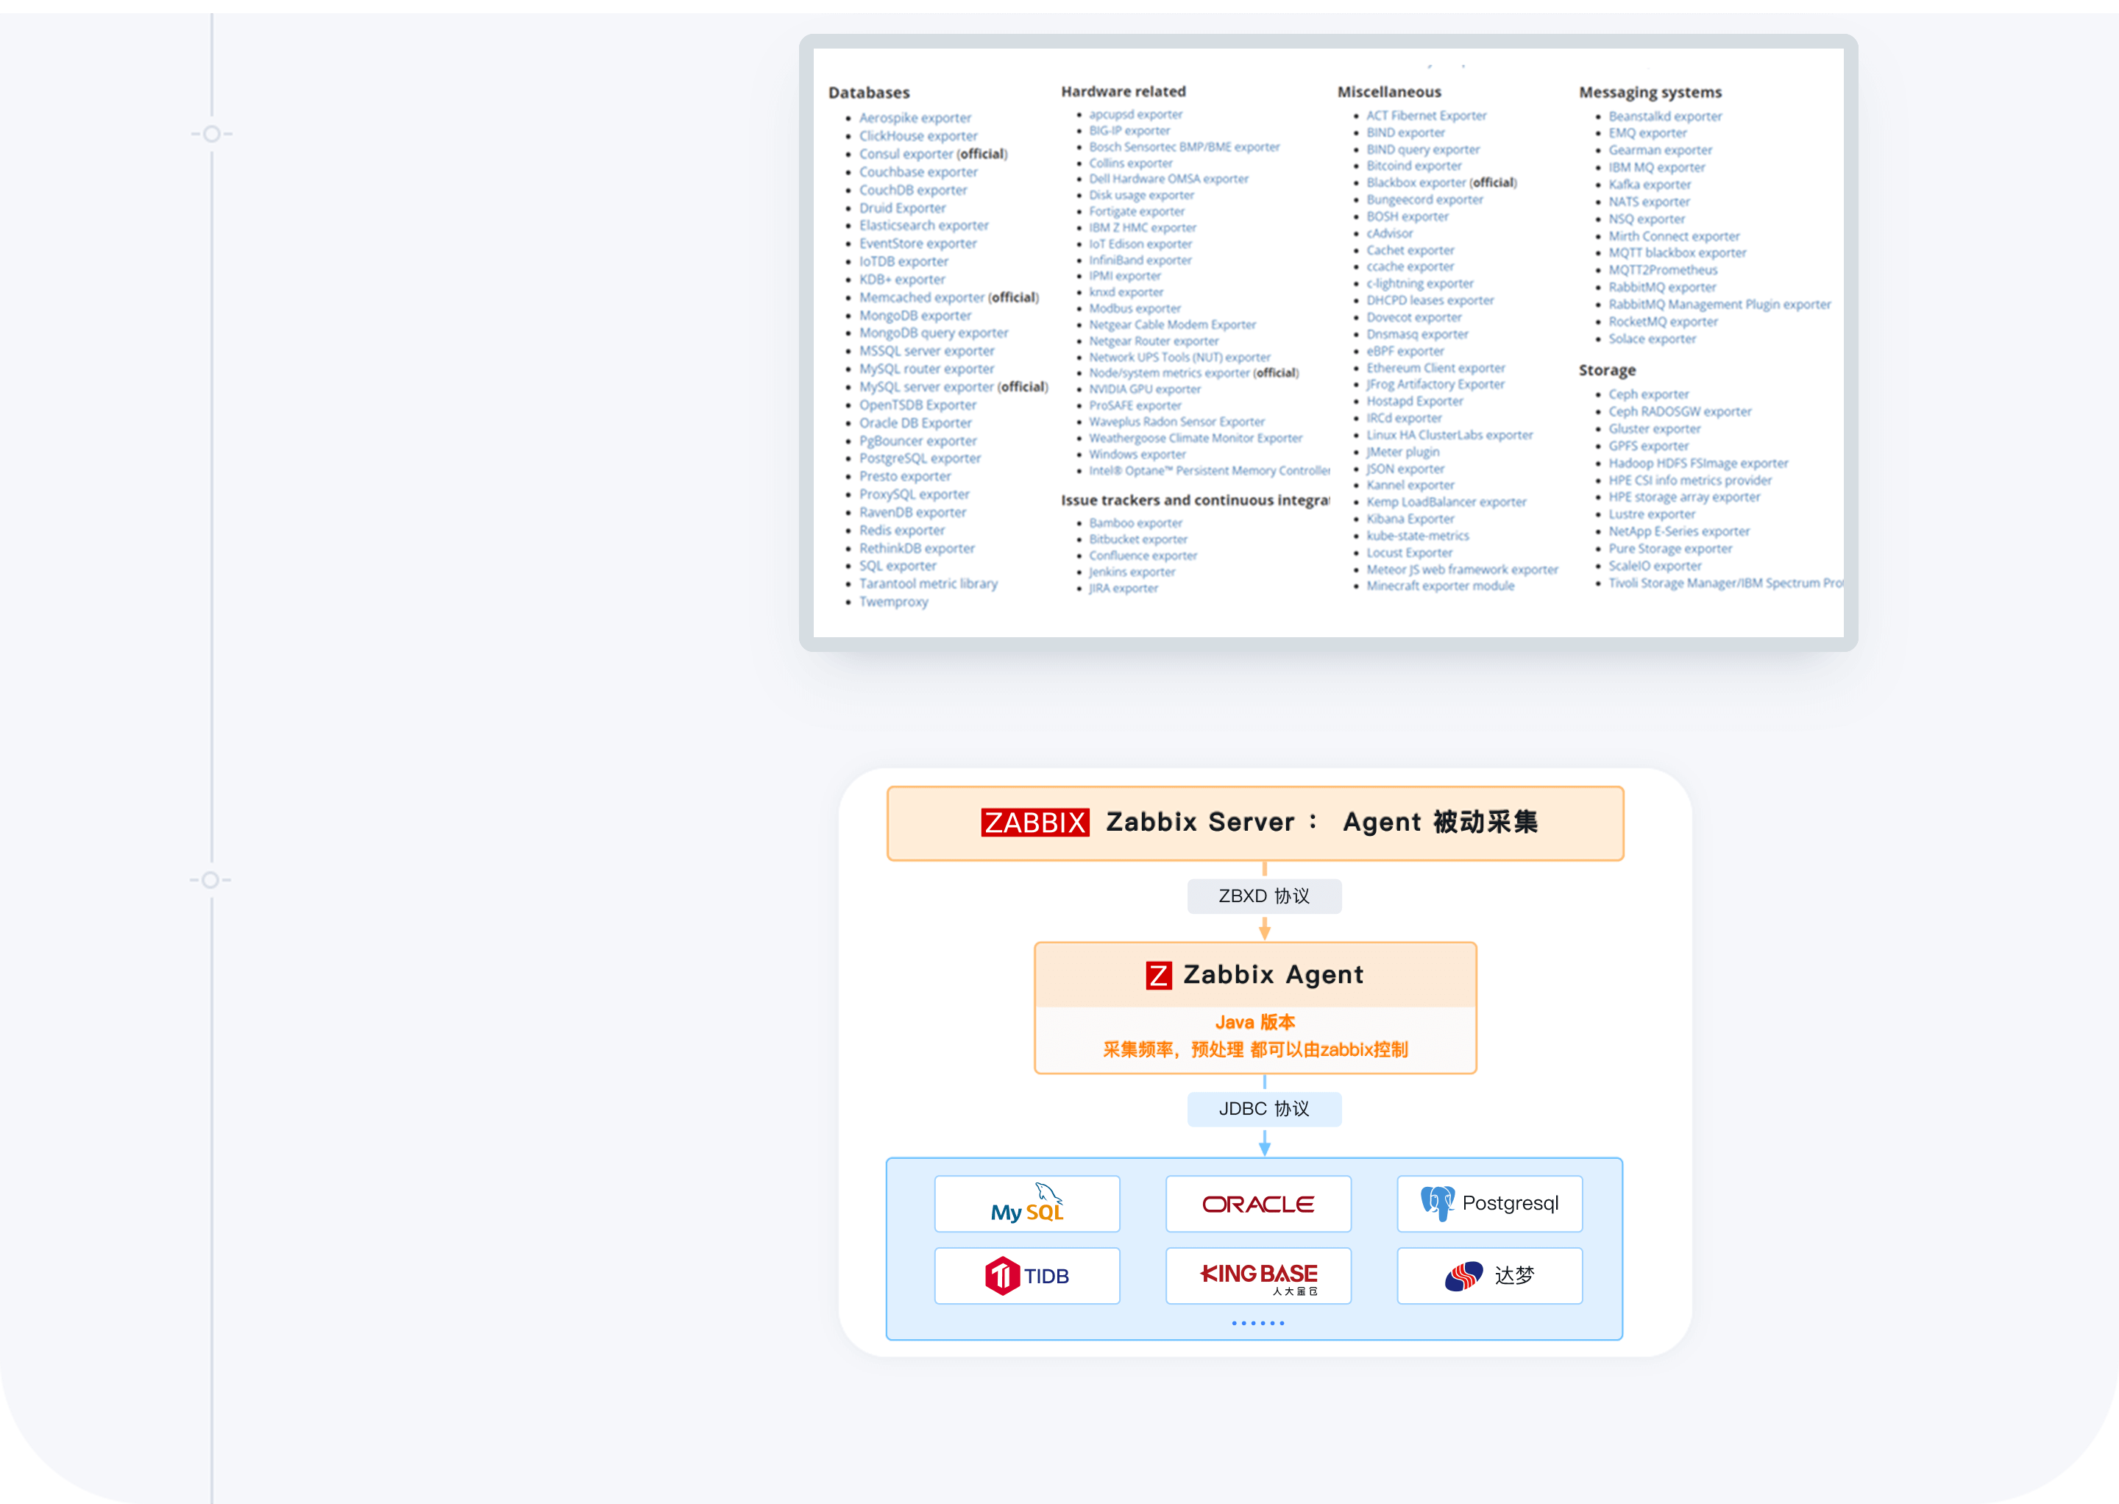
Task: Click the JDBC 协议 label
Action: (1264, 1110)
